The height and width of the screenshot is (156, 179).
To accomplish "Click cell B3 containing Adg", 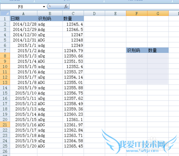I will 50,29.
